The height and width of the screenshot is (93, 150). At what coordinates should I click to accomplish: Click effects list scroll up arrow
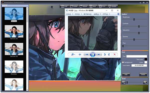tap(27, 8)
